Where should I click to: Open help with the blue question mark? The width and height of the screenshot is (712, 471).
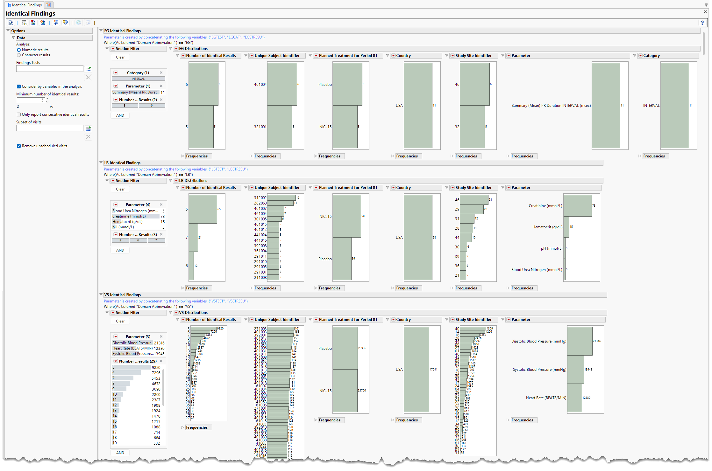pyautogui.click(x=702, y=23)
